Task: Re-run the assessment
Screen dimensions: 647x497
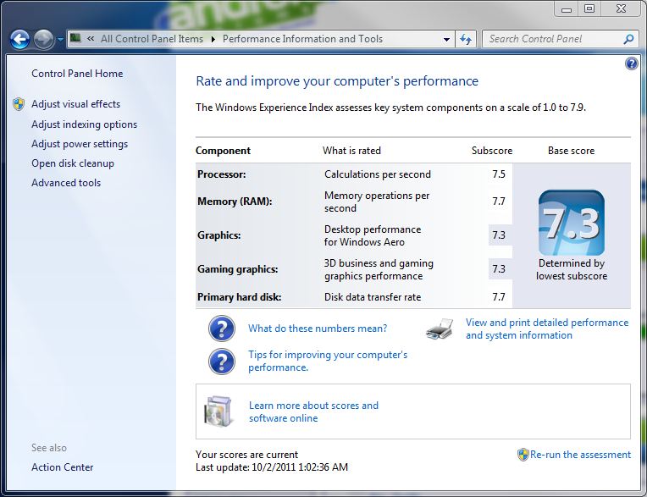Action: tap(580, 455)
